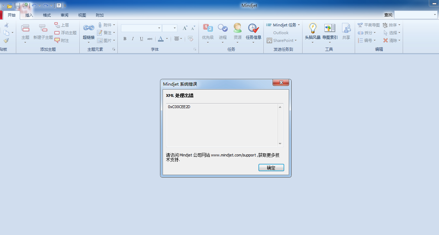Toggle underline U formatting
Screen dimensions: 439x235
pyautogui.click(x=141, y=39)
